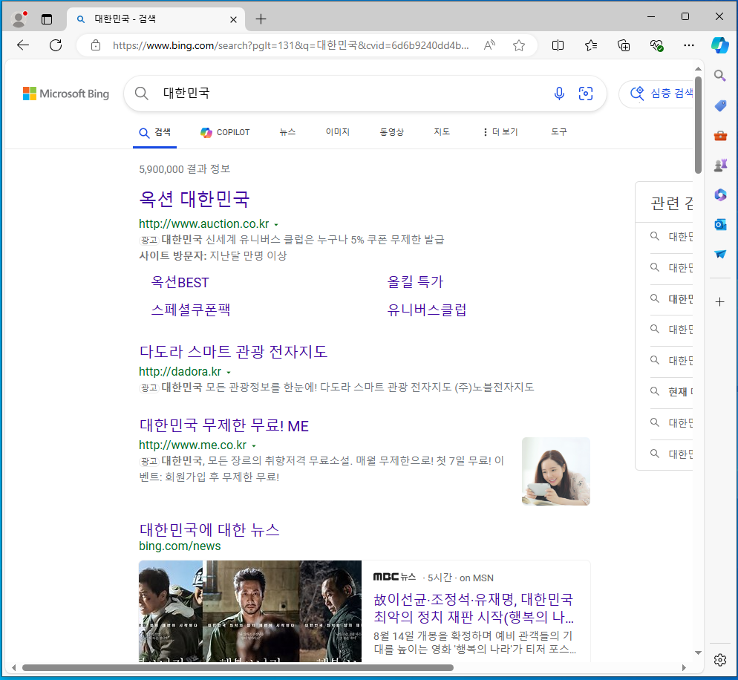Image resolution: width=738 pixels, height=680 pixels.
Task: Open a new tab with plus button
Action: pyautogui.click(x=261, y=19)
